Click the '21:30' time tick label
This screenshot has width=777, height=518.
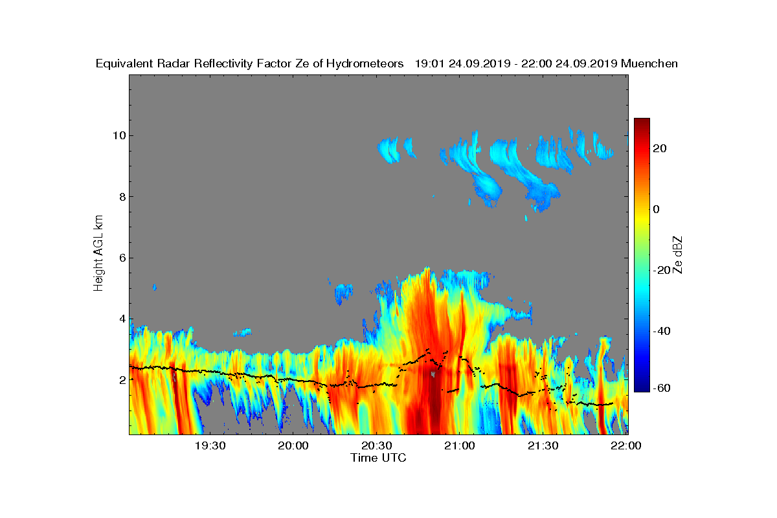click(x=543, y=445)
